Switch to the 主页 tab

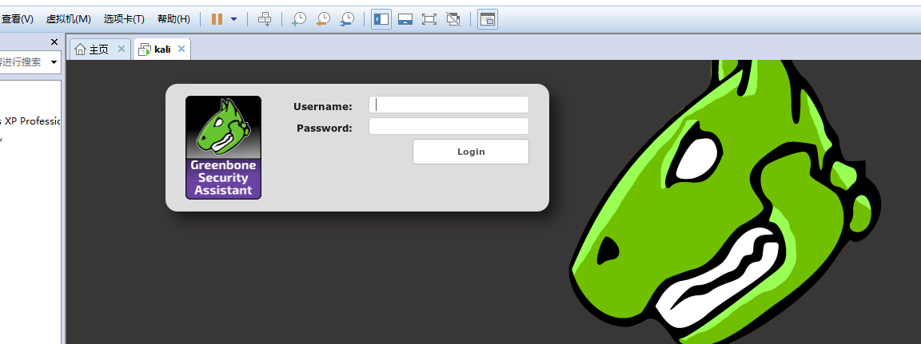(98, 49)
